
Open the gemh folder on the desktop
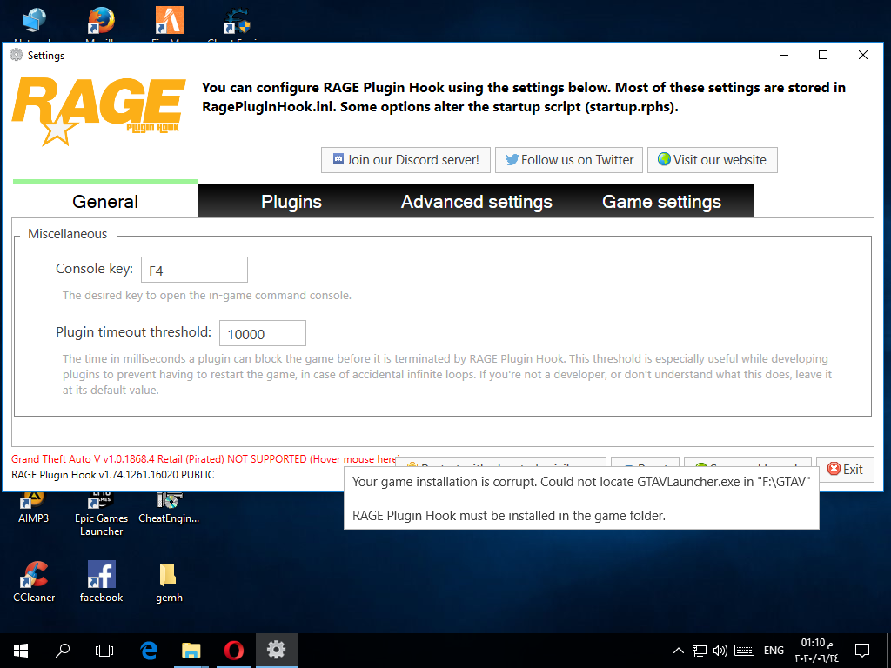(x=169, y=581)
